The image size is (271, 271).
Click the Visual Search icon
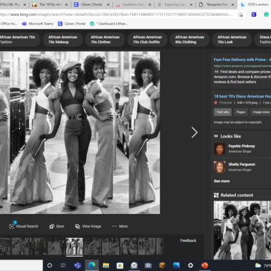(12, 226)
